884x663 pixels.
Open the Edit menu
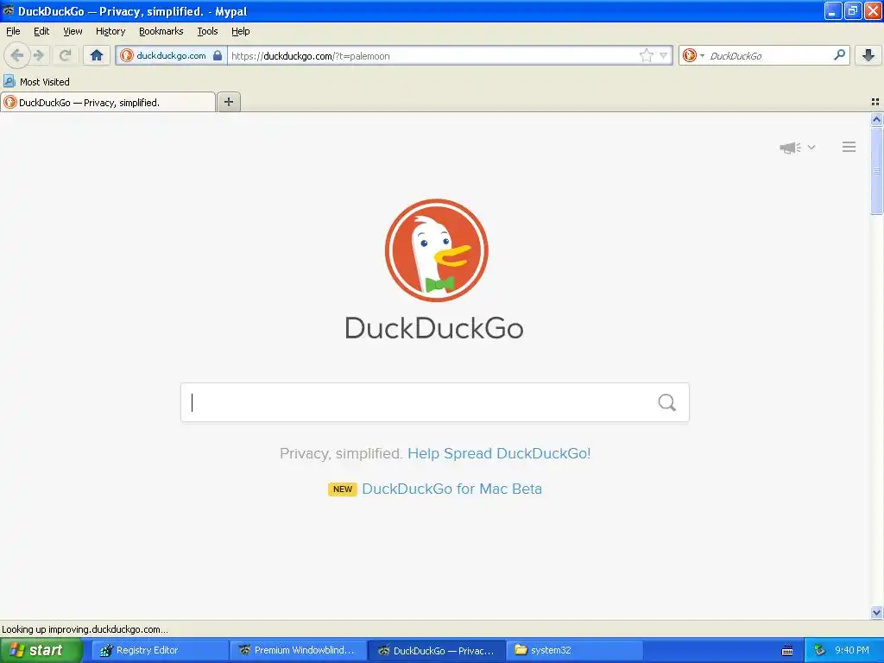pyautogui.click(x=41, y=31)
